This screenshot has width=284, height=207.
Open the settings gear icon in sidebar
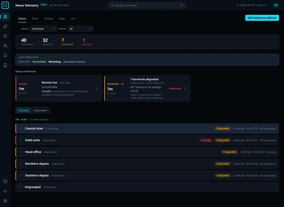[5, 201]
